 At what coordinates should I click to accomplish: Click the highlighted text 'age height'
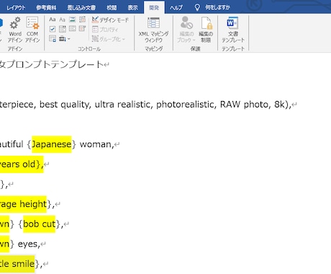pos(23,204)
